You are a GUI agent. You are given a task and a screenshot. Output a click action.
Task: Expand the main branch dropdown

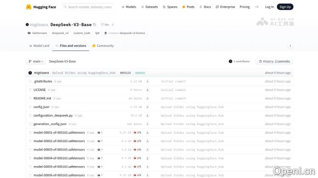pos(36,61)
